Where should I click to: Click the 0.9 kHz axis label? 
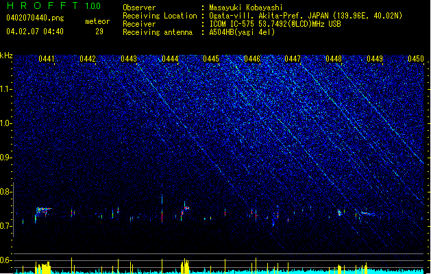[6, 158]
